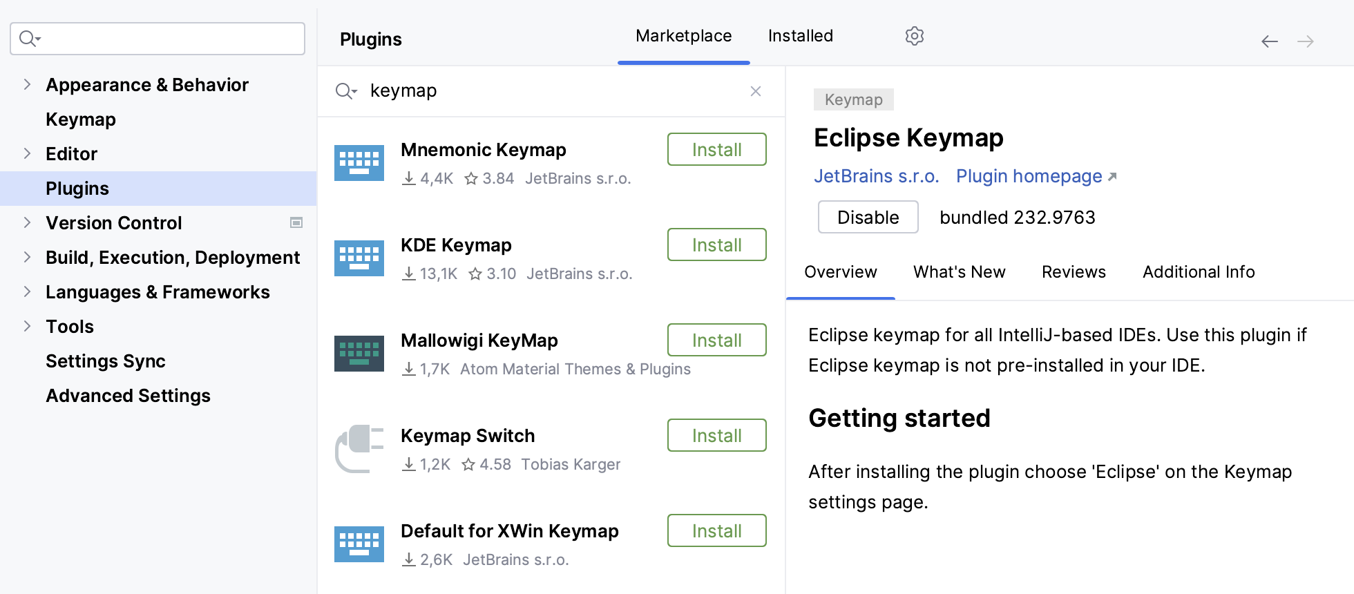Open the Plugin homepage link

point(1029,177)
